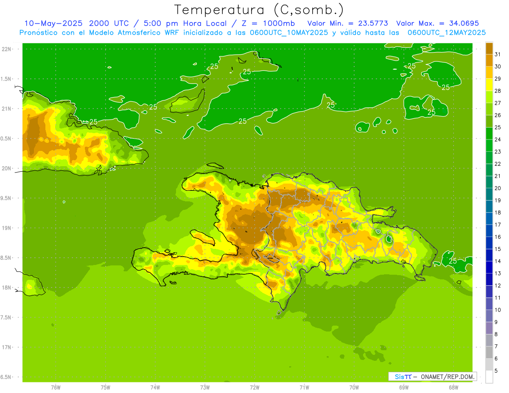This screenshot has width=509, height=393.
Task: Click "Pronóstico con el Modelo Atmósferico WRF" text
Action: (x=100, y=33)
